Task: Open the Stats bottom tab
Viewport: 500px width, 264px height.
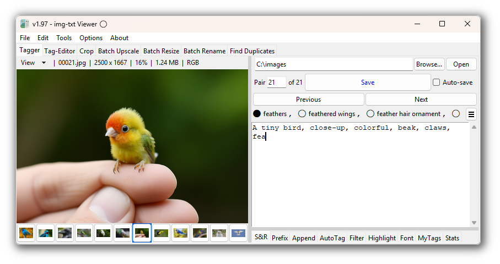Action: (452, 238)
